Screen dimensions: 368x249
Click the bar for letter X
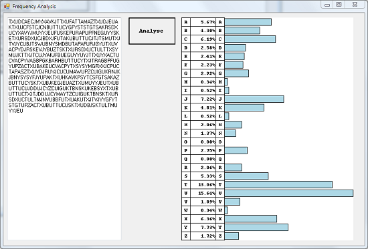pyautogui.click(x=251, y=219)
